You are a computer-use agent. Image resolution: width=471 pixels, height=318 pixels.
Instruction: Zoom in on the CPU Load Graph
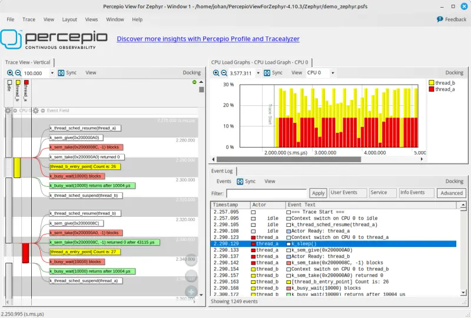point(216,73)
